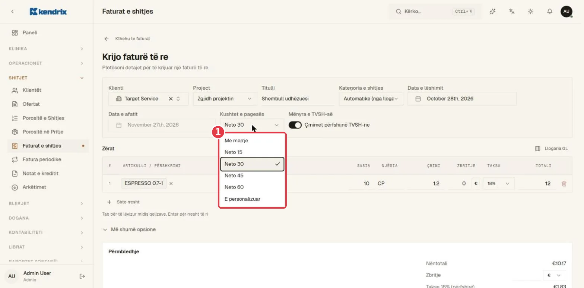Expand Më shumë opsione section

point(130,230)
